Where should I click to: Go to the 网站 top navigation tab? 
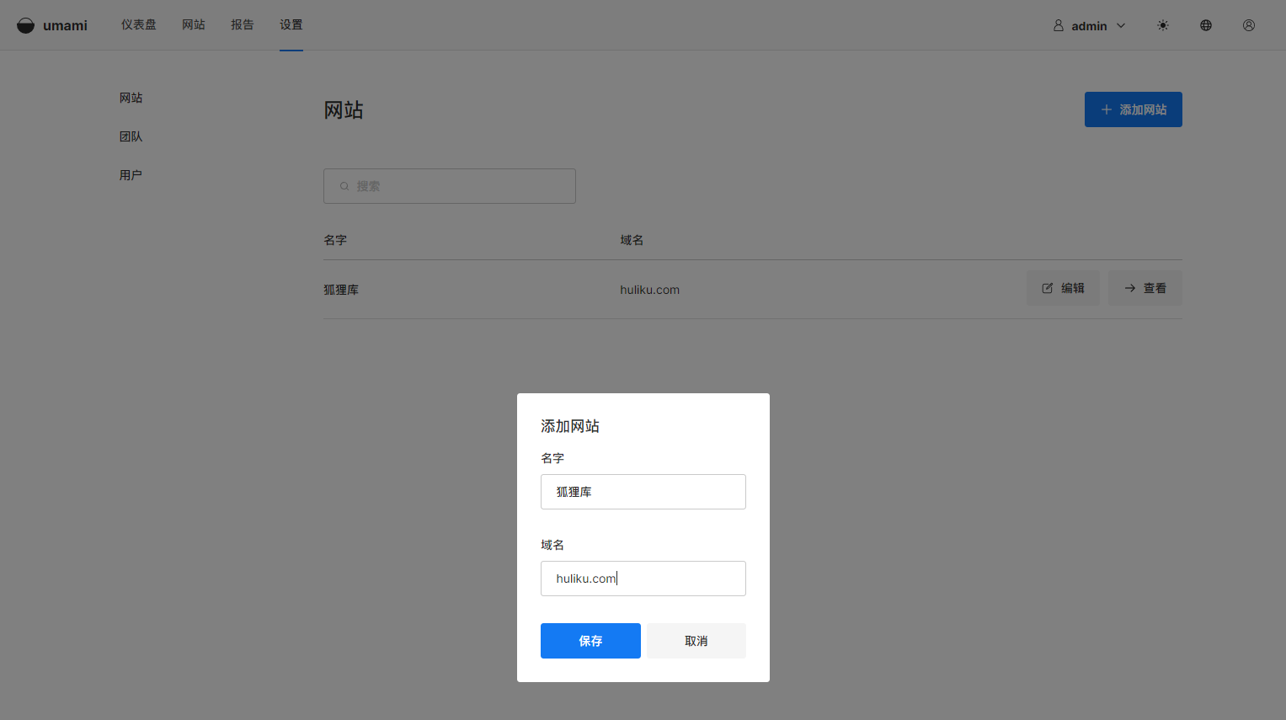(x=194, y=25)
